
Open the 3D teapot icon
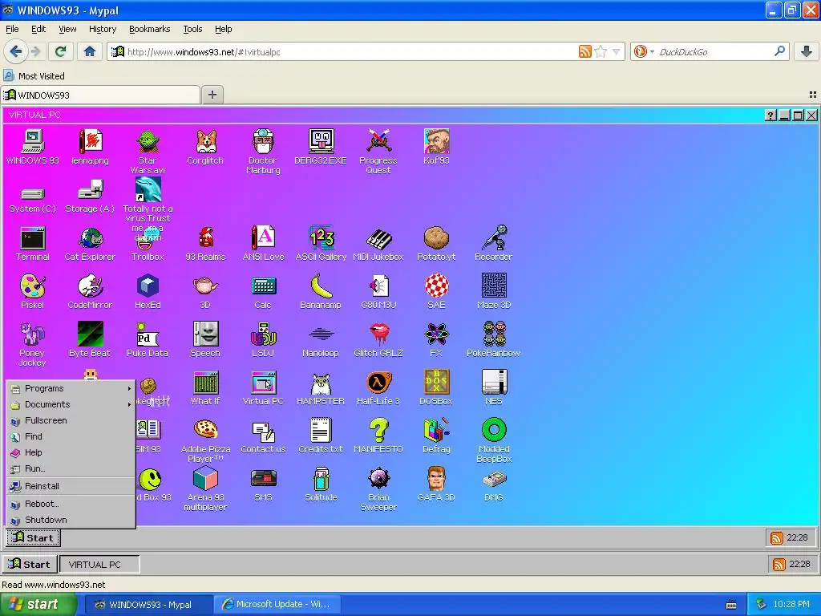[x=205, y=292]
